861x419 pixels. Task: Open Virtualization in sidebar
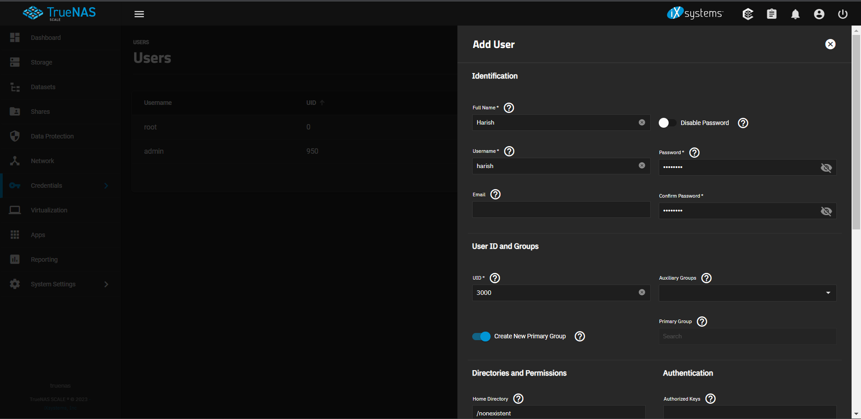point(60,210)
